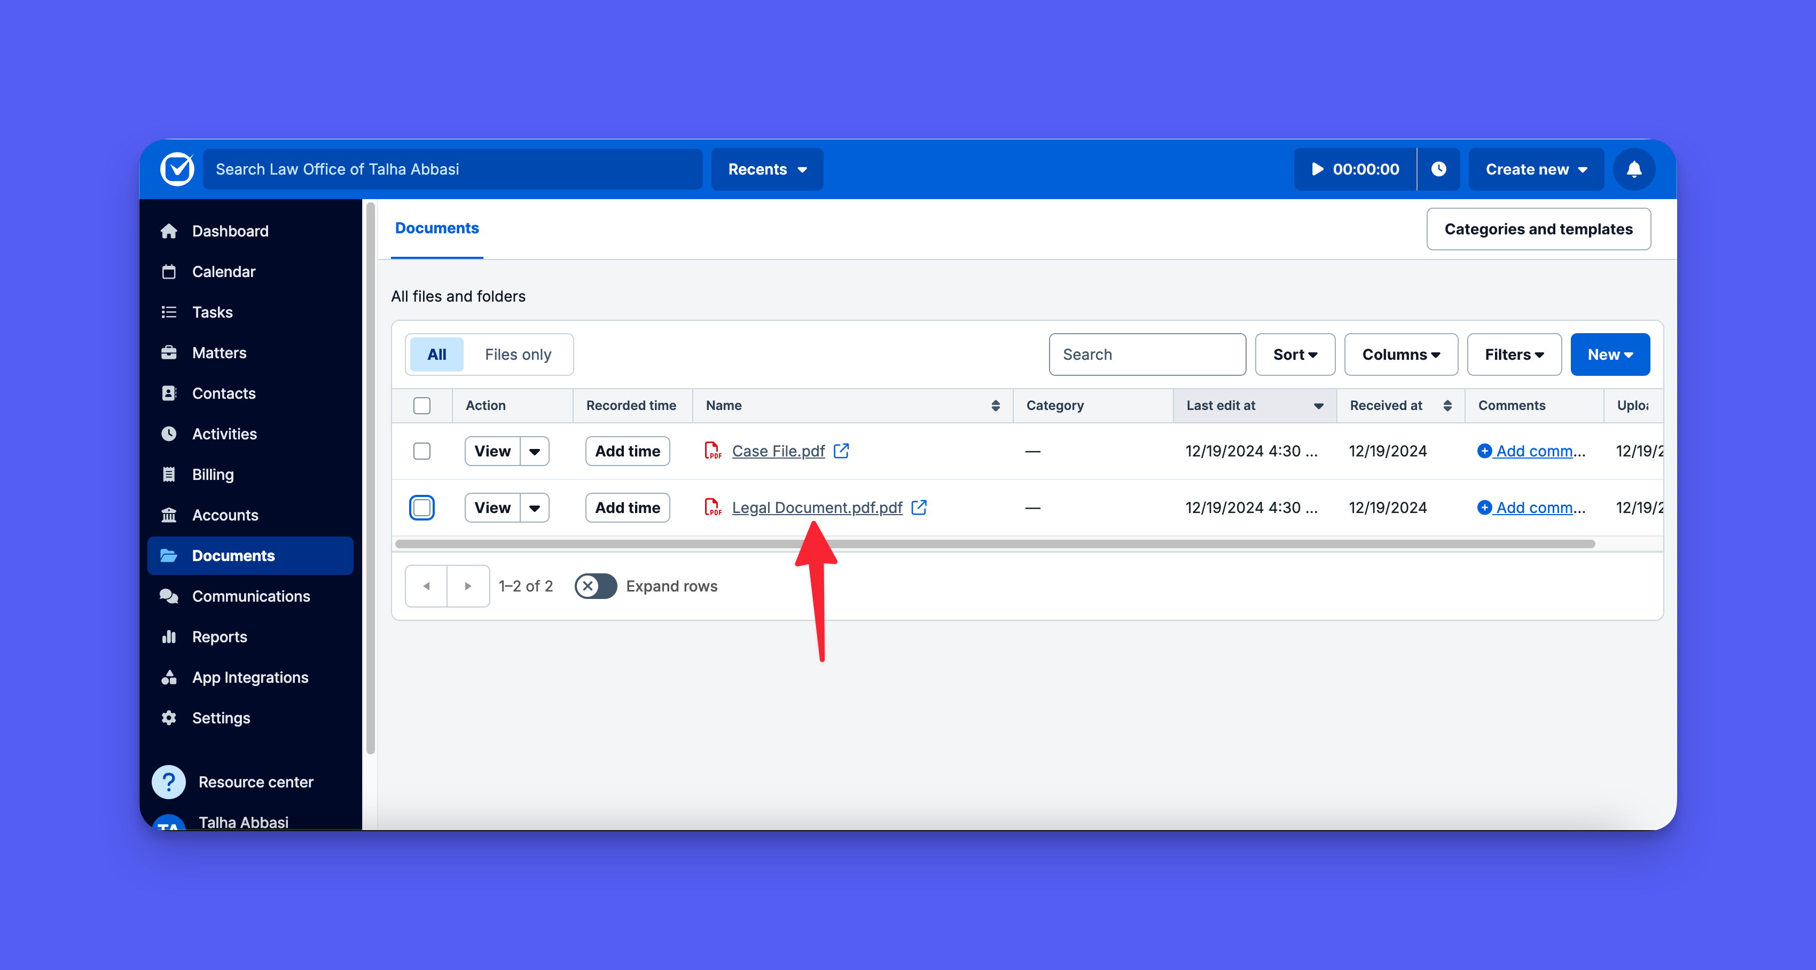Open Legal Document.pdf external link icon
The image size is (1816, 970).
coord(919,507)
